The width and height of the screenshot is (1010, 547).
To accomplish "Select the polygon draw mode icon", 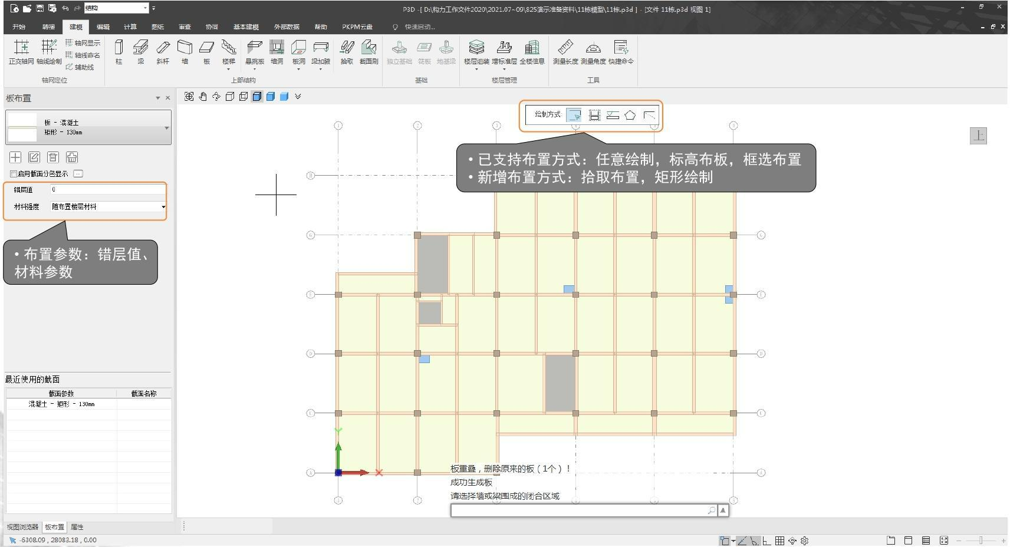I will (x=630, y=116).
